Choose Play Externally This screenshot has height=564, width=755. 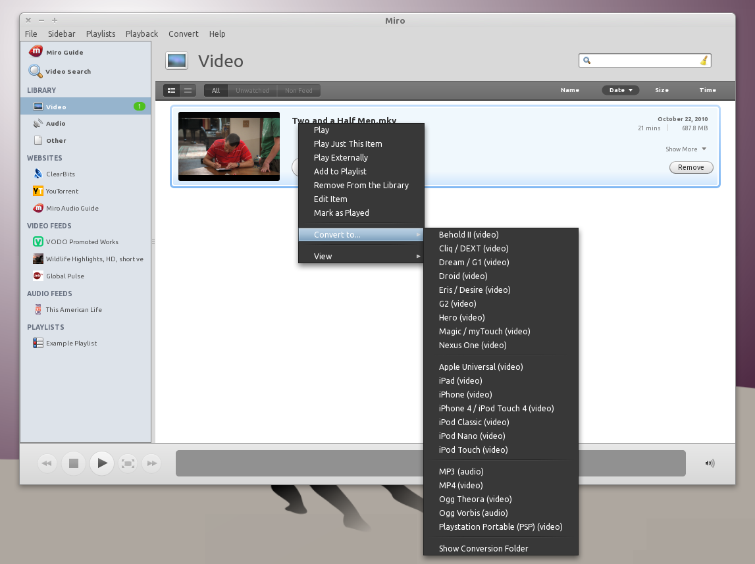point(361,157)
